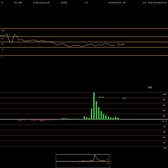168x168 pixels.
Task: Click the 93.8 value label
Action: pos(124,98)
